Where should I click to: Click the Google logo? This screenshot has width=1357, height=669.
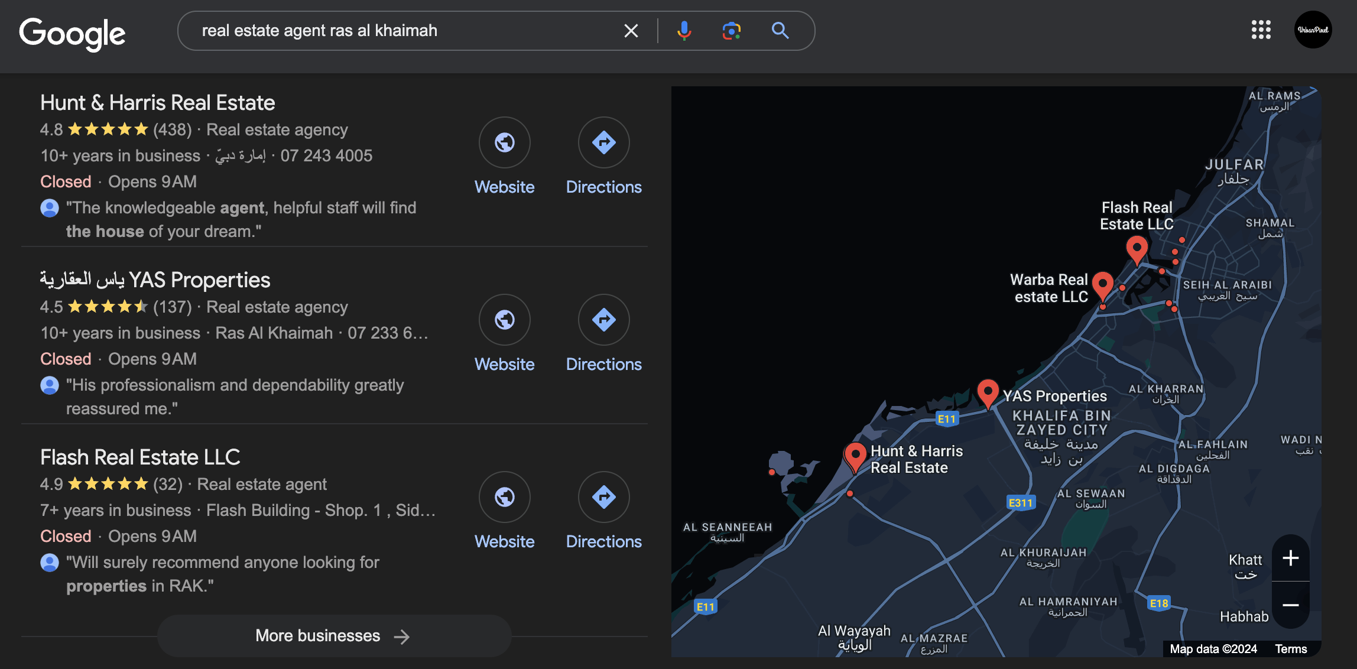point(72,33)
